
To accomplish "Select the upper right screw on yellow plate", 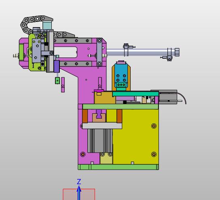I will (154, 126).
